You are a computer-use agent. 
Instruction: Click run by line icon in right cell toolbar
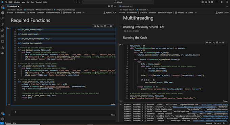point(207,43)
